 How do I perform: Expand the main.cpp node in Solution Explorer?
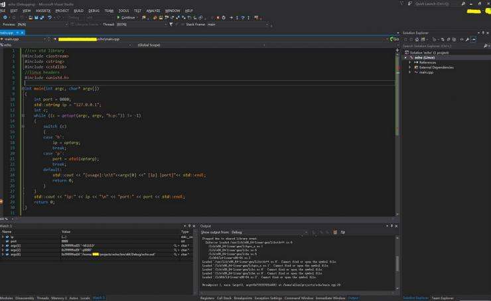[x=409, y=72]
